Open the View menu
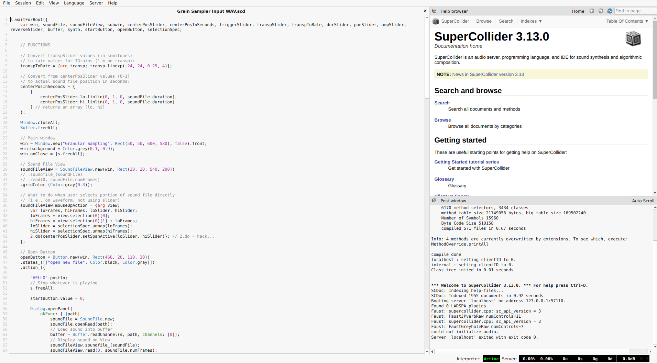Screen dimensions: 657x363 pos(54,3)
